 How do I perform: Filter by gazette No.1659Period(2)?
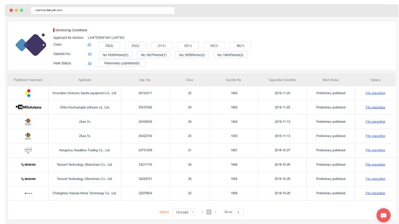(x=192, y=55)
